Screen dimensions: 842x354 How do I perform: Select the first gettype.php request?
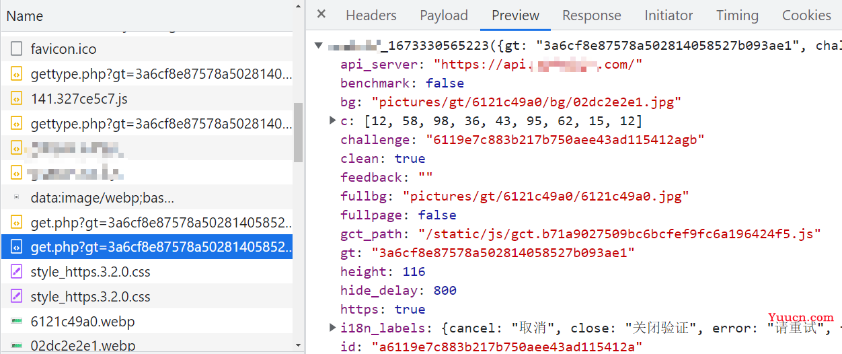coord(161,75)
